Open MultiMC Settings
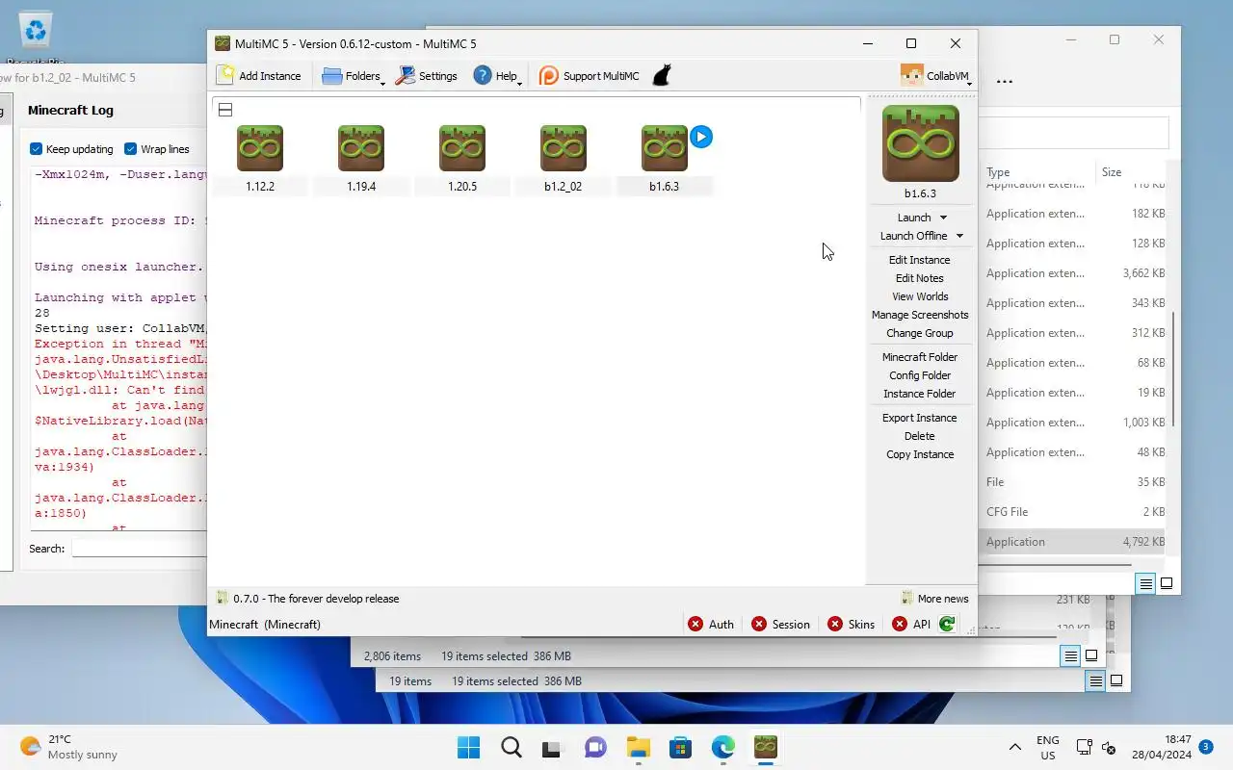Screen dimensions: 1233x770 click(427, 76)
